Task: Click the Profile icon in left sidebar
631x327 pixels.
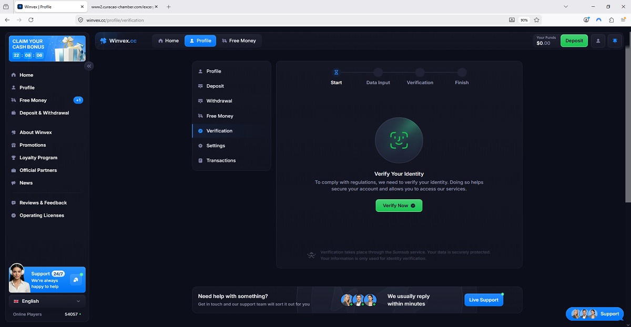Action: click(x=14, y=88)
